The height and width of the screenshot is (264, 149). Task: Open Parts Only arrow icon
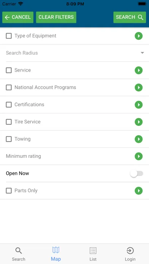(138, 191)
